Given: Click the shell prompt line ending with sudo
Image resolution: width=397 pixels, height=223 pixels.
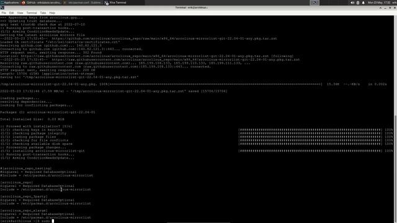Looking at the screenshot, I should [x=27, y=221].
